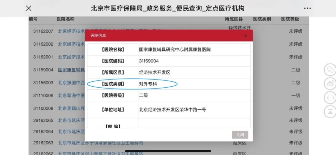Open hospital link in row 31162007
The width and height of the screenshot is (336, 155).
coord(71,31)
